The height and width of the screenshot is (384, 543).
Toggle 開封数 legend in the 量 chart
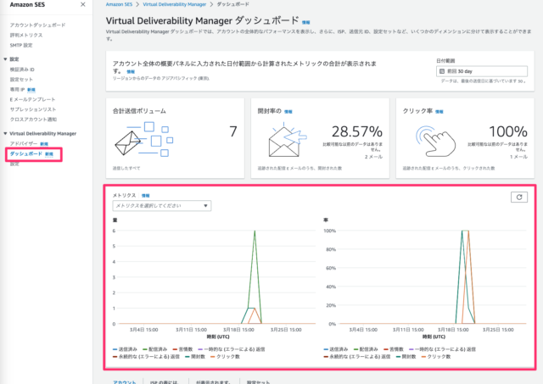[195, 356]
